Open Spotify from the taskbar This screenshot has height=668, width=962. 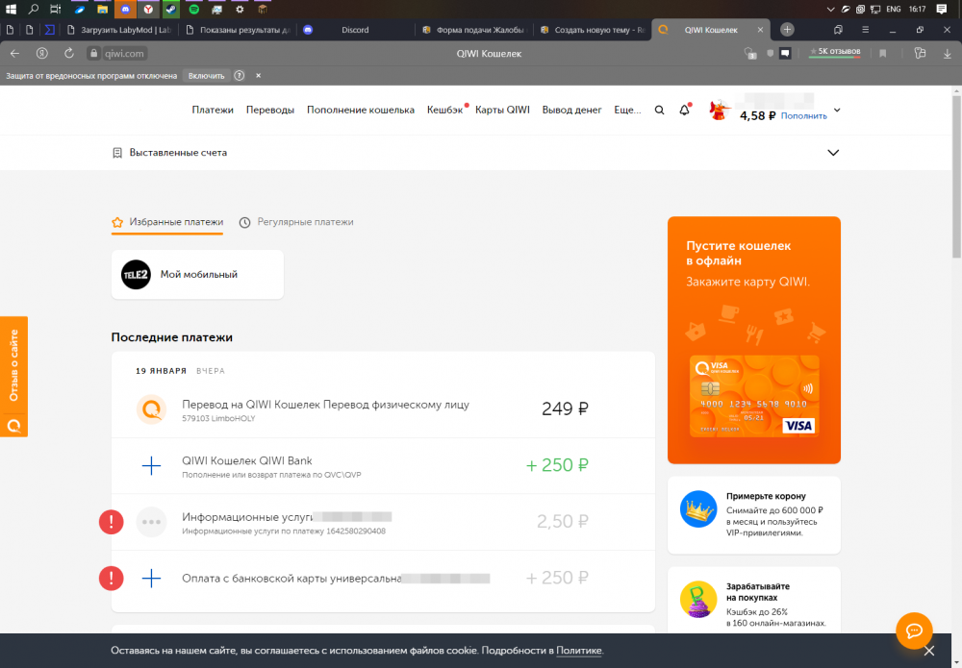pyautogui.click(x=194, y=10)
